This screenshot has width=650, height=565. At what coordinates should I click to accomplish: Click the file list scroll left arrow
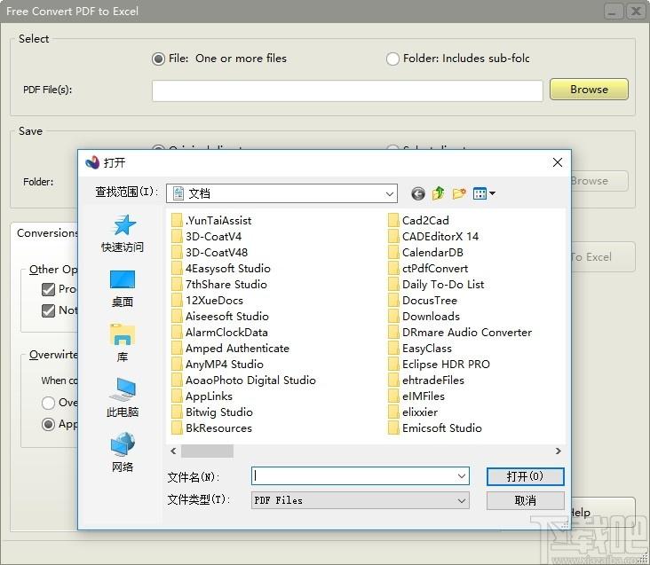[173, 451]
